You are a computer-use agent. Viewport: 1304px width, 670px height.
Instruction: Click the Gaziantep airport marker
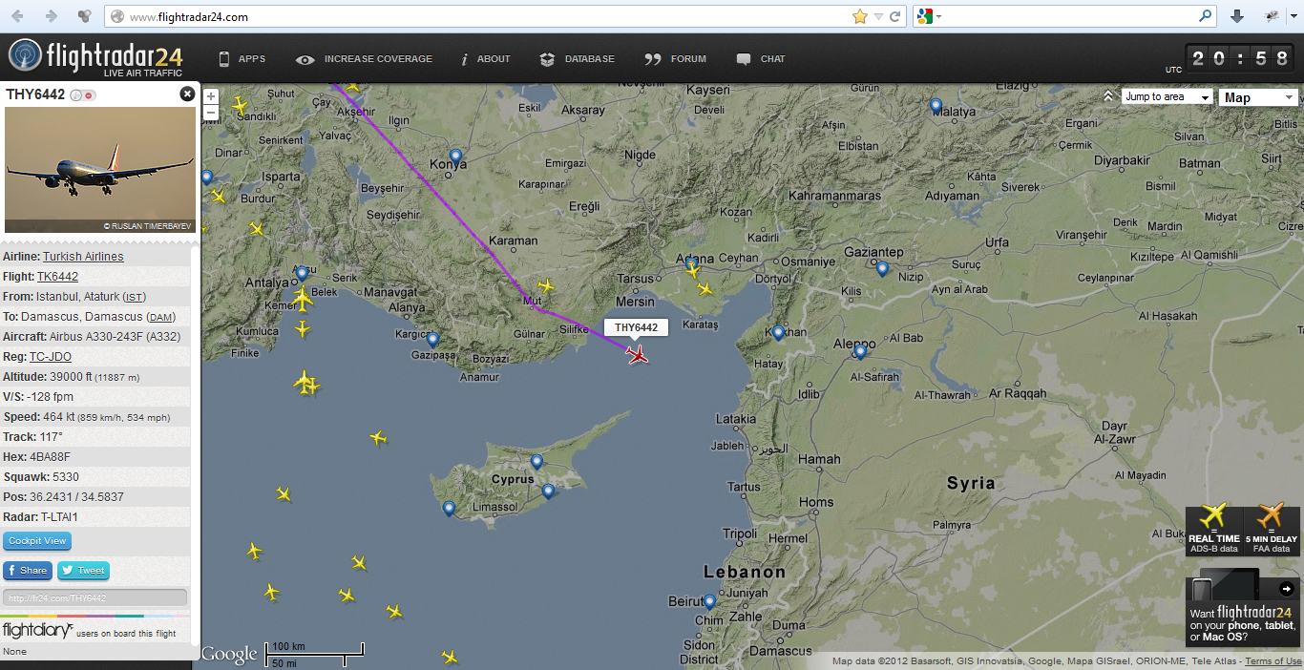point(882,269)
